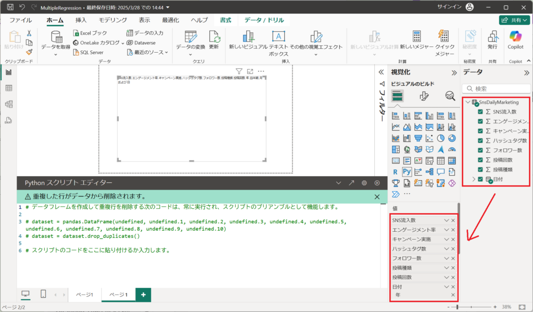Switch to Model view in left sidebar

coord(9,104)
